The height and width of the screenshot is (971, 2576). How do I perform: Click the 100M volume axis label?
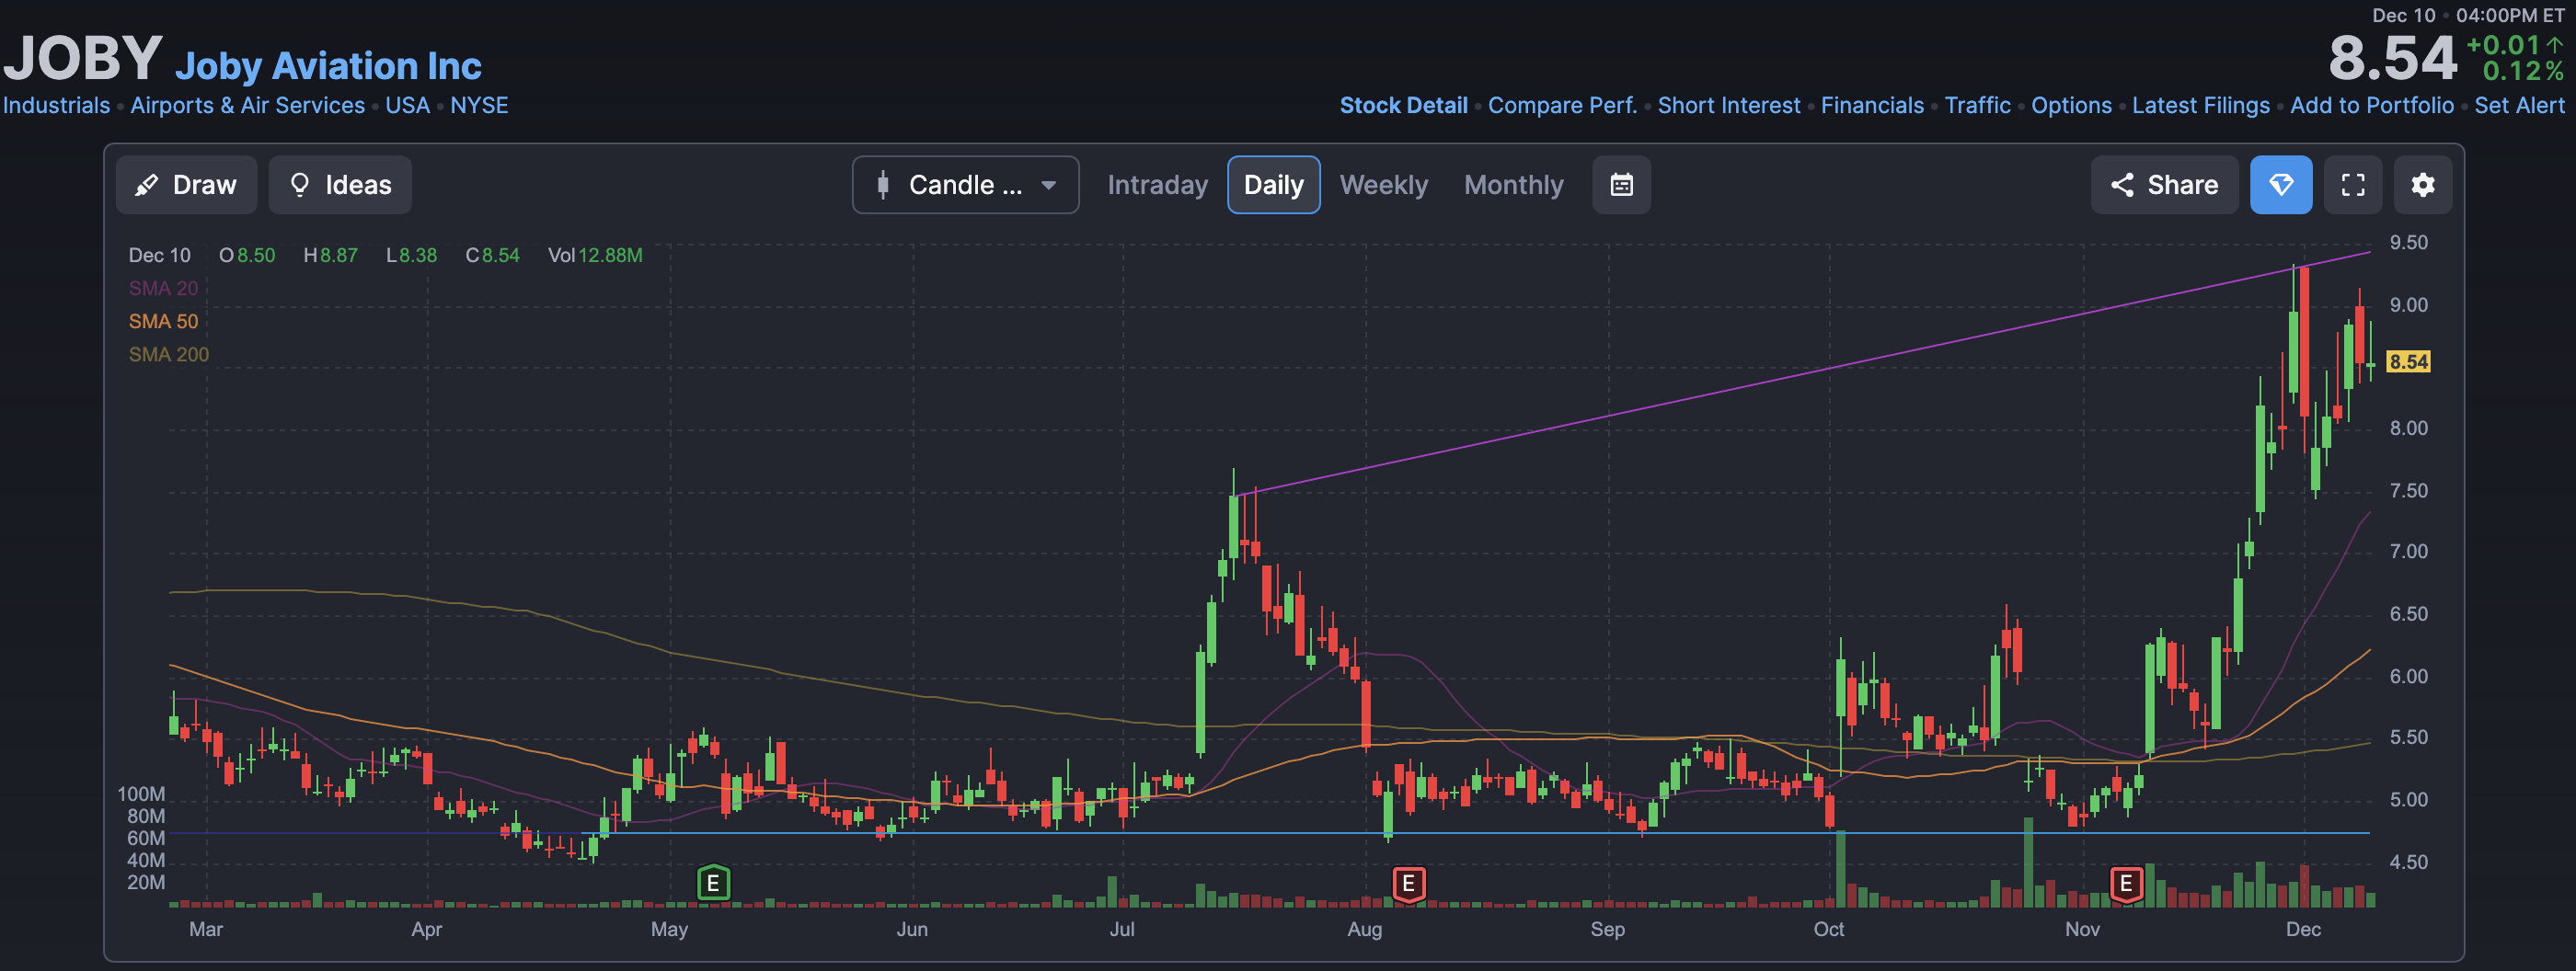[x=141, y=794]
